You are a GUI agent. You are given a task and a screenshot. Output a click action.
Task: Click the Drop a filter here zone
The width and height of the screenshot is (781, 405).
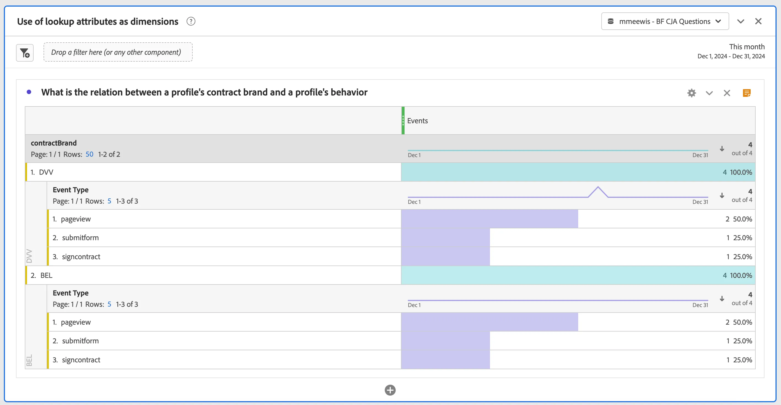118,52
